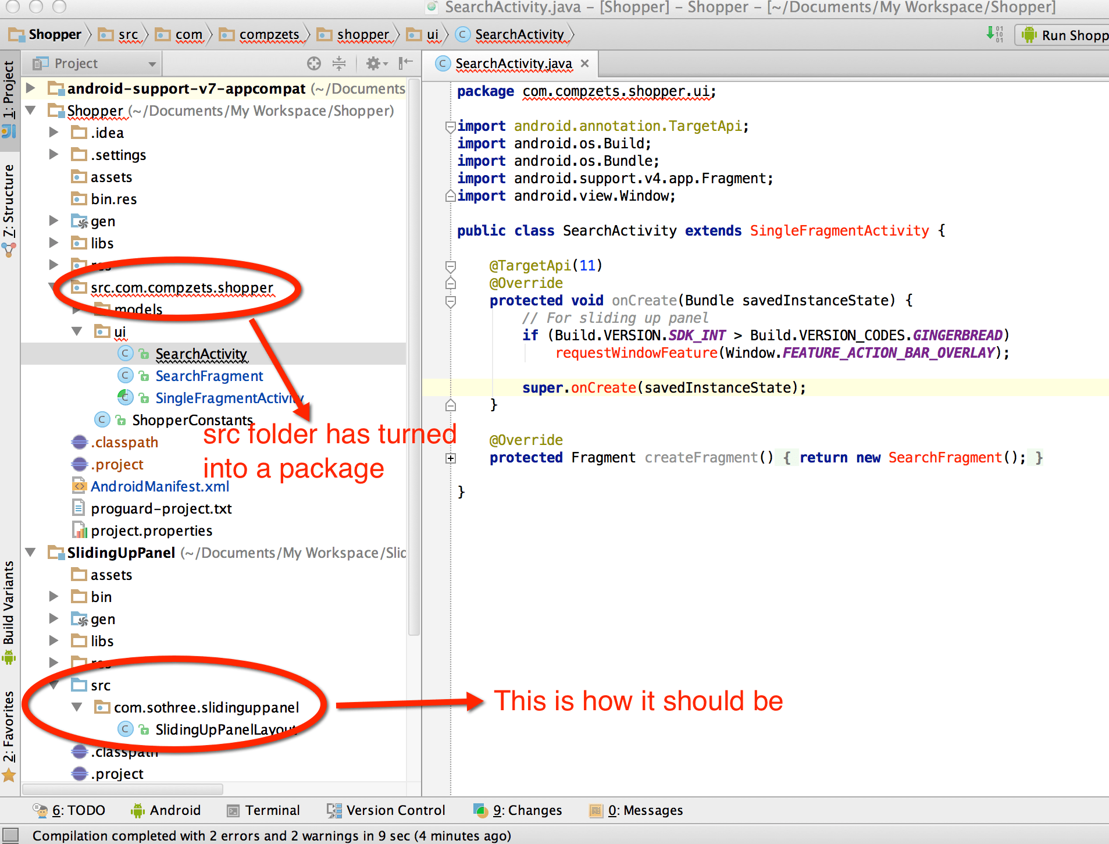1109x844 pixels.
Task: Click the Make Project build icon
Action: click(995, 34)
